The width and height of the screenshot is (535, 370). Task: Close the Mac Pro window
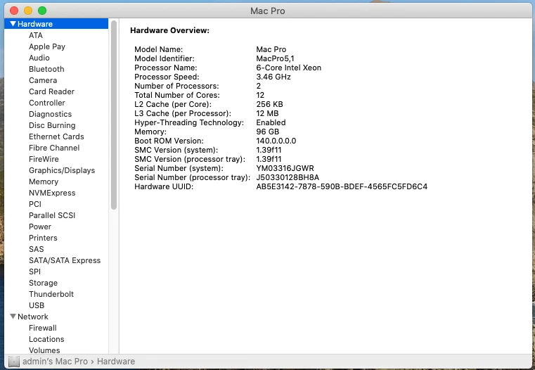pyautogui.click(x=14, y=11)
